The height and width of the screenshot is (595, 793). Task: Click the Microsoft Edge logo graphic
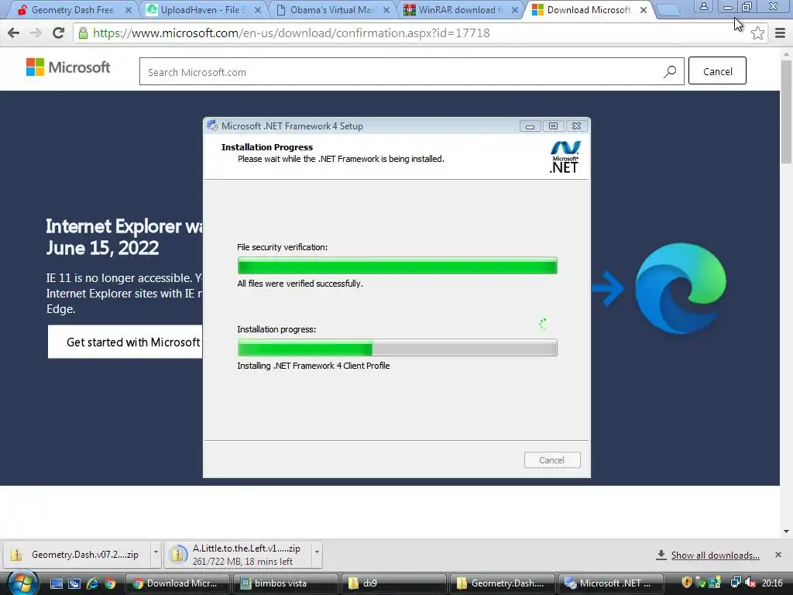(680, 288)
